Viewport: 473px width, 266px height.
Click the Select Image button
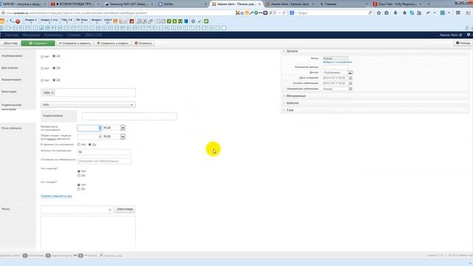(125, 209)
